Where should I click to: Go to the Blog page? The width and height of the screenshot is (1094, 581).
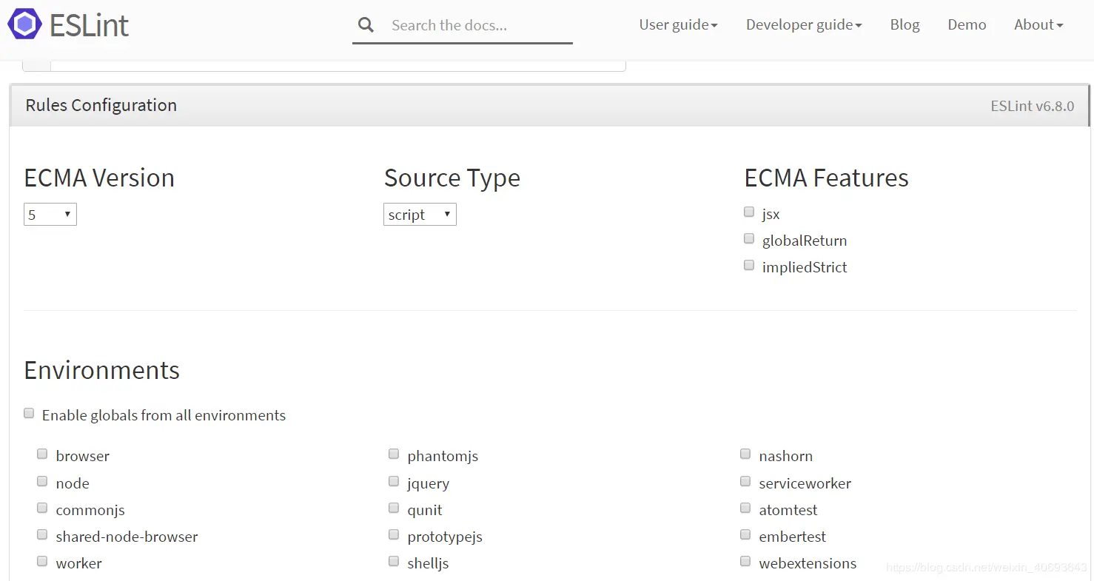click(x=905, y=24)
